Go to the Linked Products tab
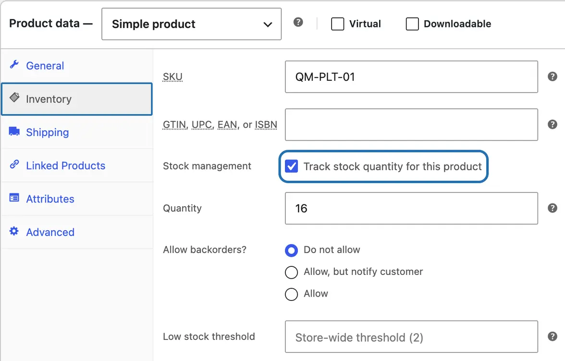Screen dimensions: 565x361 click(77, 165)
